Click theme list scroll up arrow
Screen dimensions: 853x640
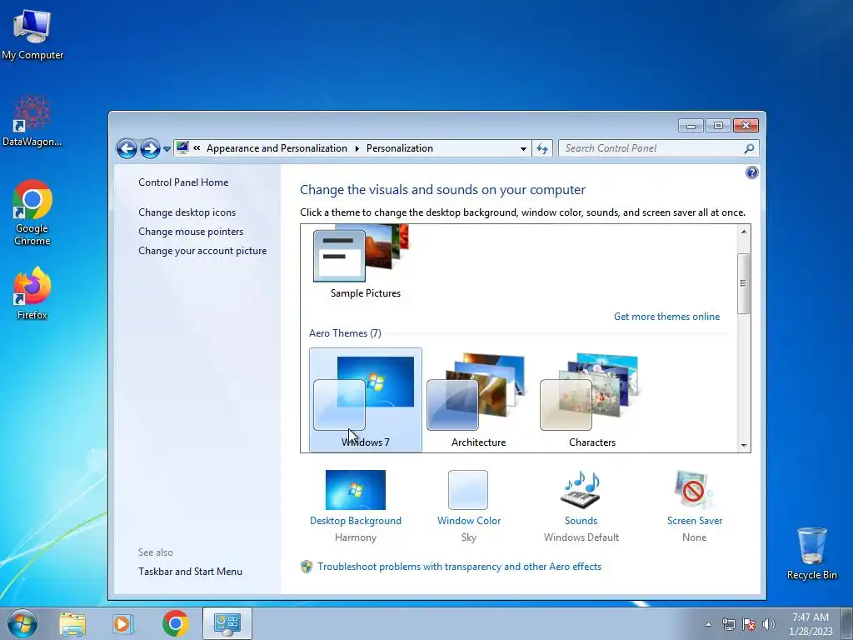coord(744,232)
